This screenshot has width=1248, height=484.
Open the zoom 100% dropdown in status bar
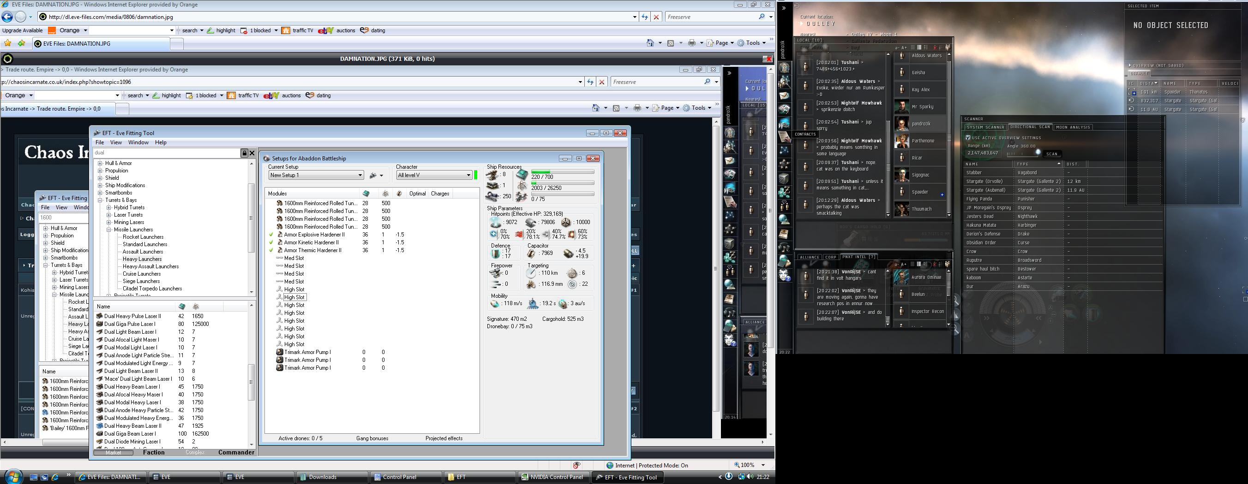point(763,465)
